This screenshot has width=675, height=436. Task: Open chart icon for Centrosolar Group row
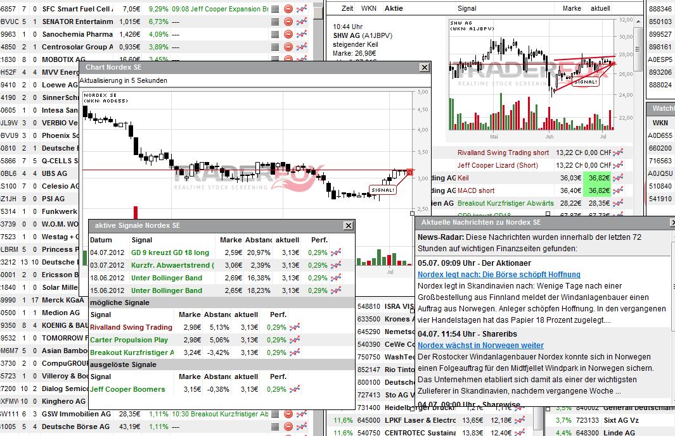click(301, 46)
